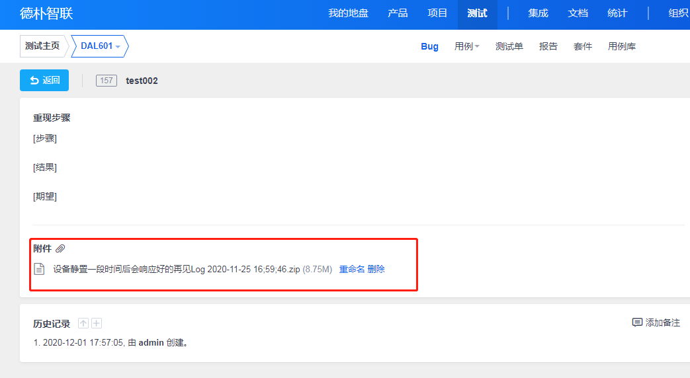The height and width of the screenshot is (378, 690).
Task: Expand the 用例 dropdown menu
Action: coord(467,46)
